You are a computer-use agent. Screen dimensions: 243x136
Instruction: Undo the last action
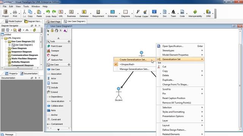(48, 14)
